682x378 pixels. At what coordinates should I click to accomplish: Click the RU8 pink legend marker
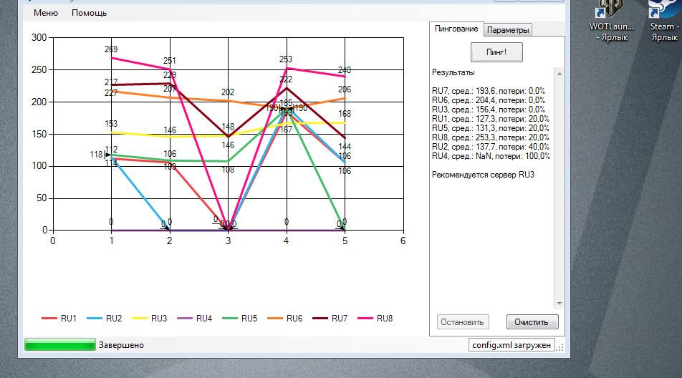click(365, 319)
